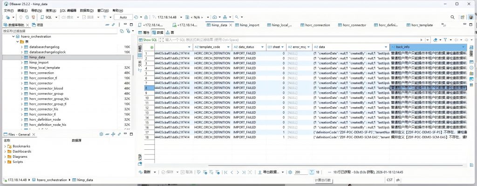
Task: Switch to the 数据 (Data) view
Action: (159, 32)
